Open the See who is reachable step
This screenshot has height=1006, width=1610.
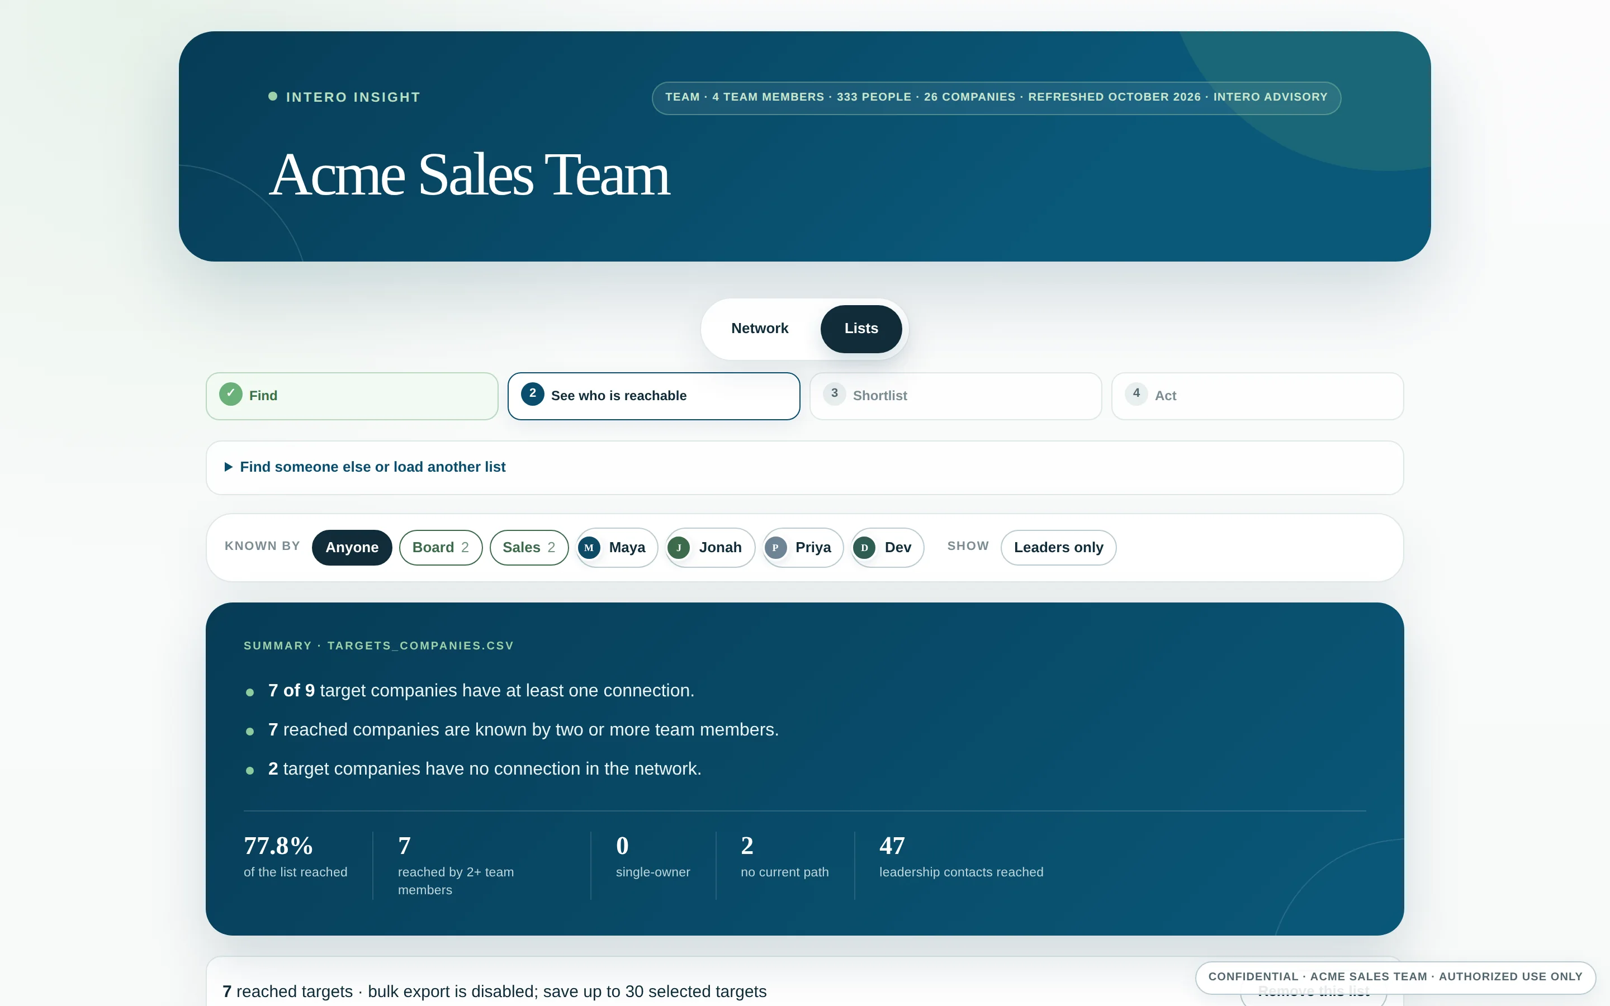654,396
